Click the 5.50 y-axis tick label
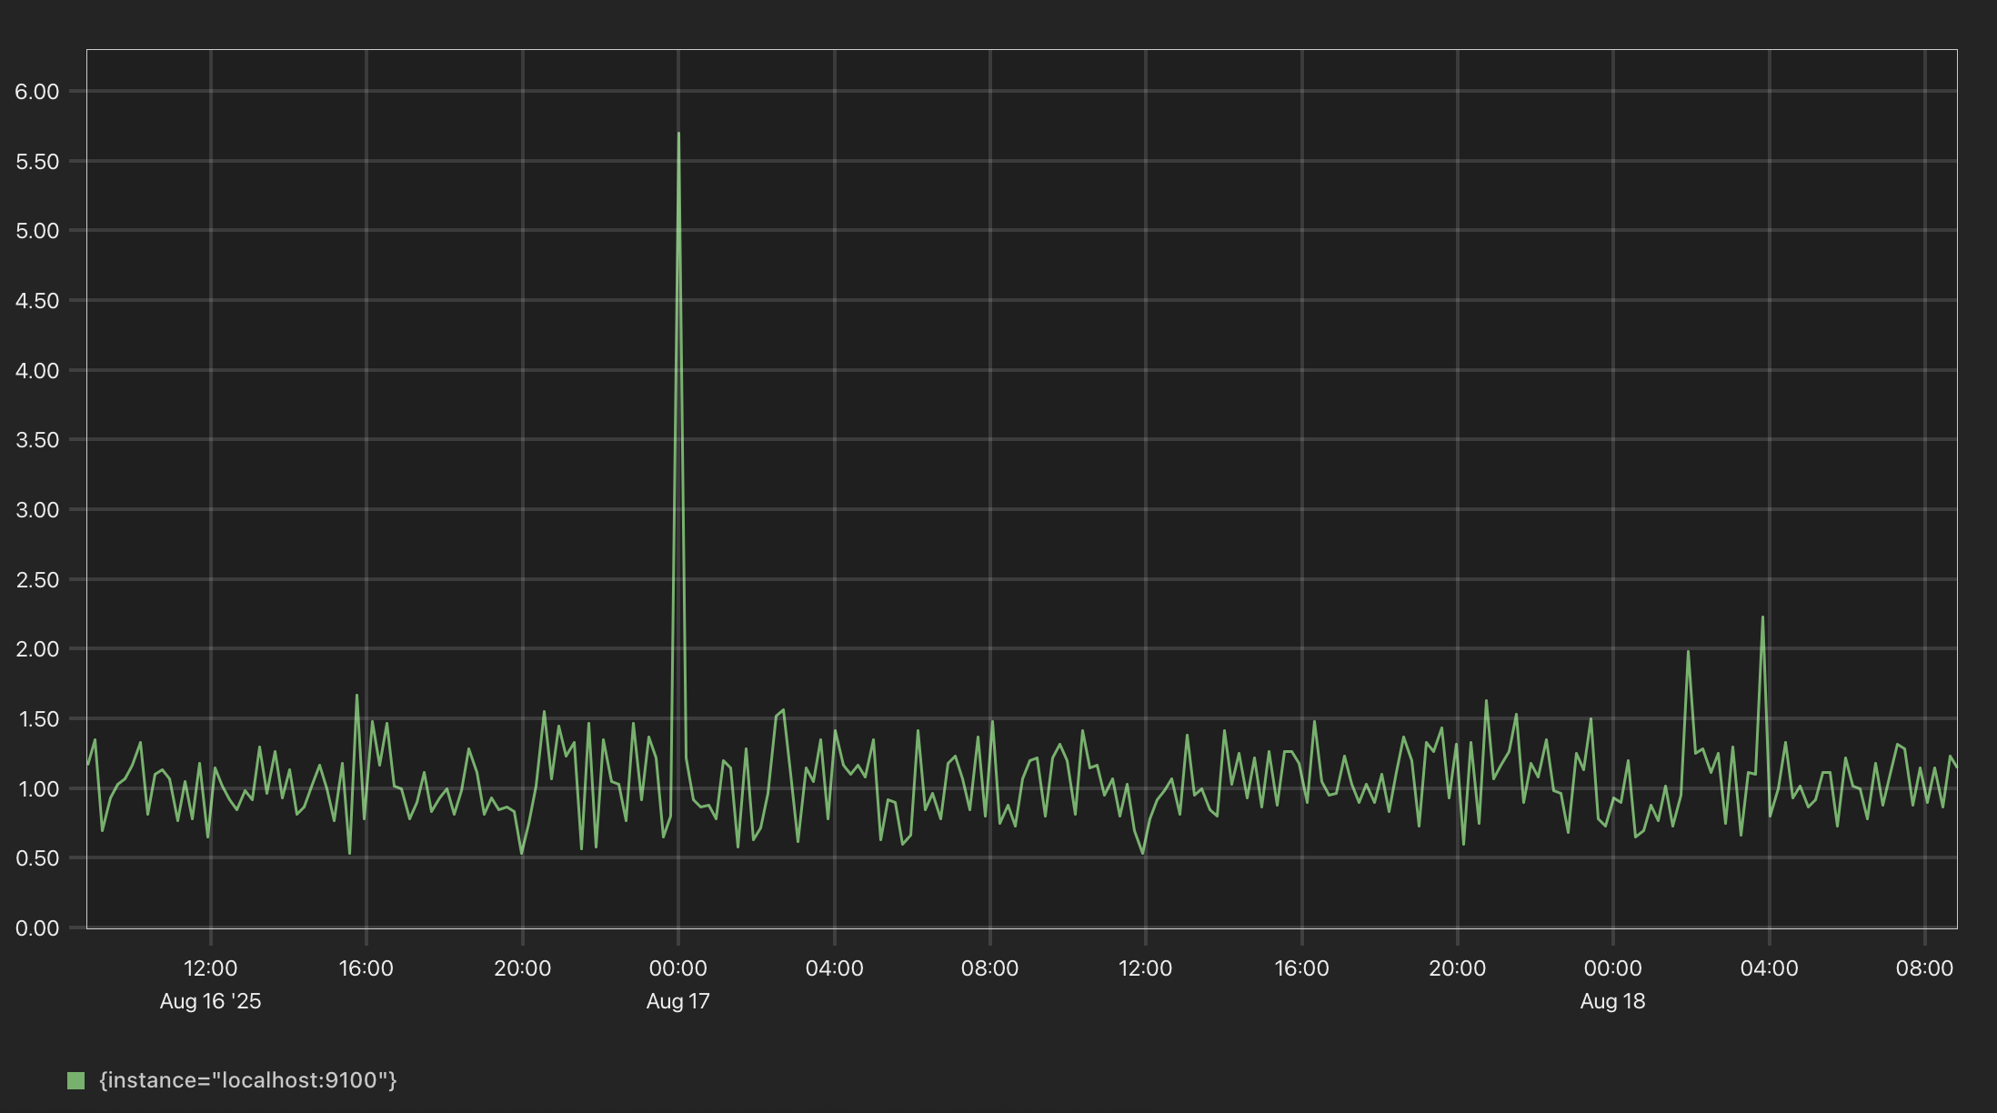Image resolution: width=1997 pixels, height=1113 pixels. [x=37, y=161]
